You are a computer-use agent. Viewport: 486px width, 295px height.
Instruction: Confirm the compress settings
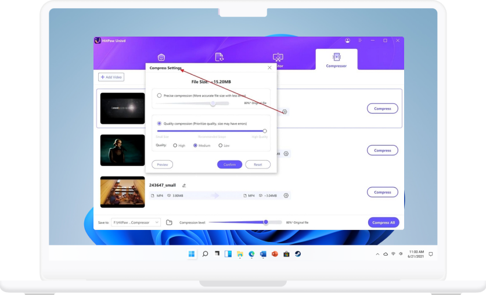230,164
